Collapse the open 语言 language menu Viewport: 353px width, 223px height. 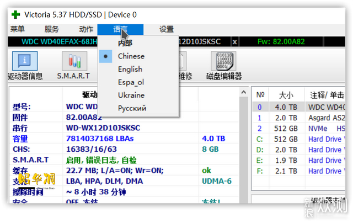pos(120,30)
